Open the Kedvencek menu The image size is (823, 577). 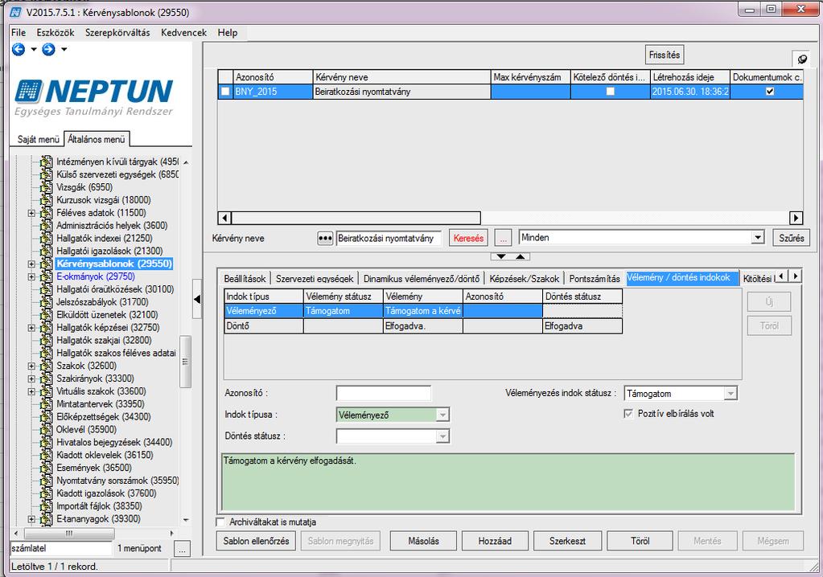click(183, 32)
